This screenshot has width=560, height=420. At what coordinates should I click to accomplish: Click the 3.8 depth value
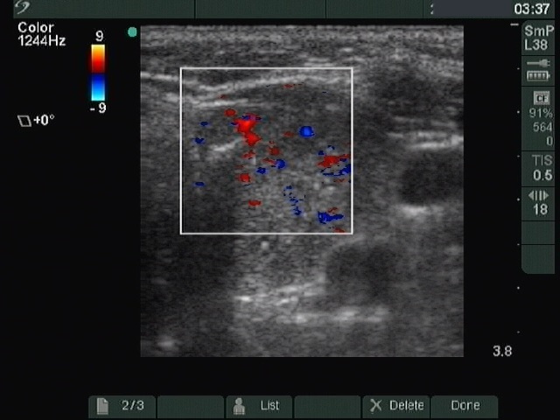point(502,351)
